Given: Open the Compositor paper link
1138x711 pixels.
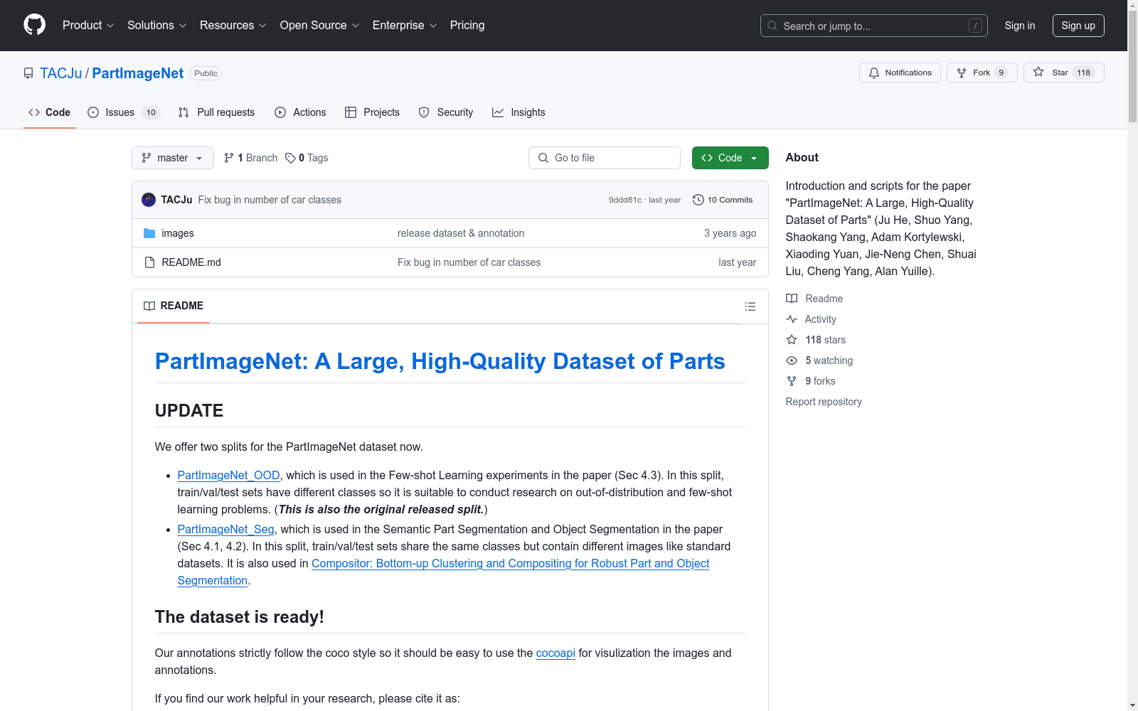Looking at the screenshot, I should click(x=511, y=563).
